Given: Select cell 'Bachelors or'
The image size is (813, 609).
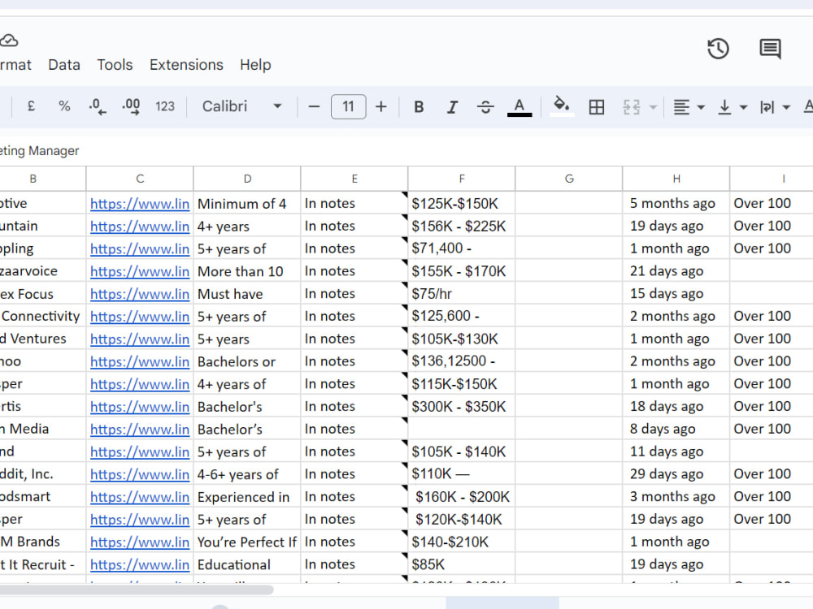Looking at the screenshot, I should coord(247,361).
